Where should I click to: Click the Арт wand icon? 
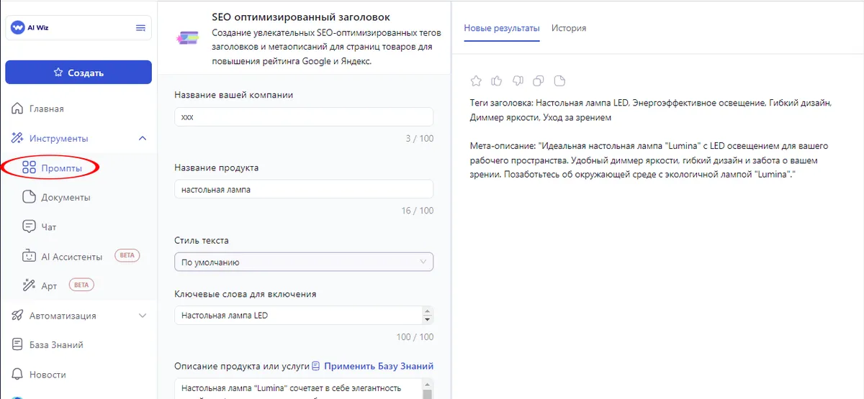click(x=29, y=285)
